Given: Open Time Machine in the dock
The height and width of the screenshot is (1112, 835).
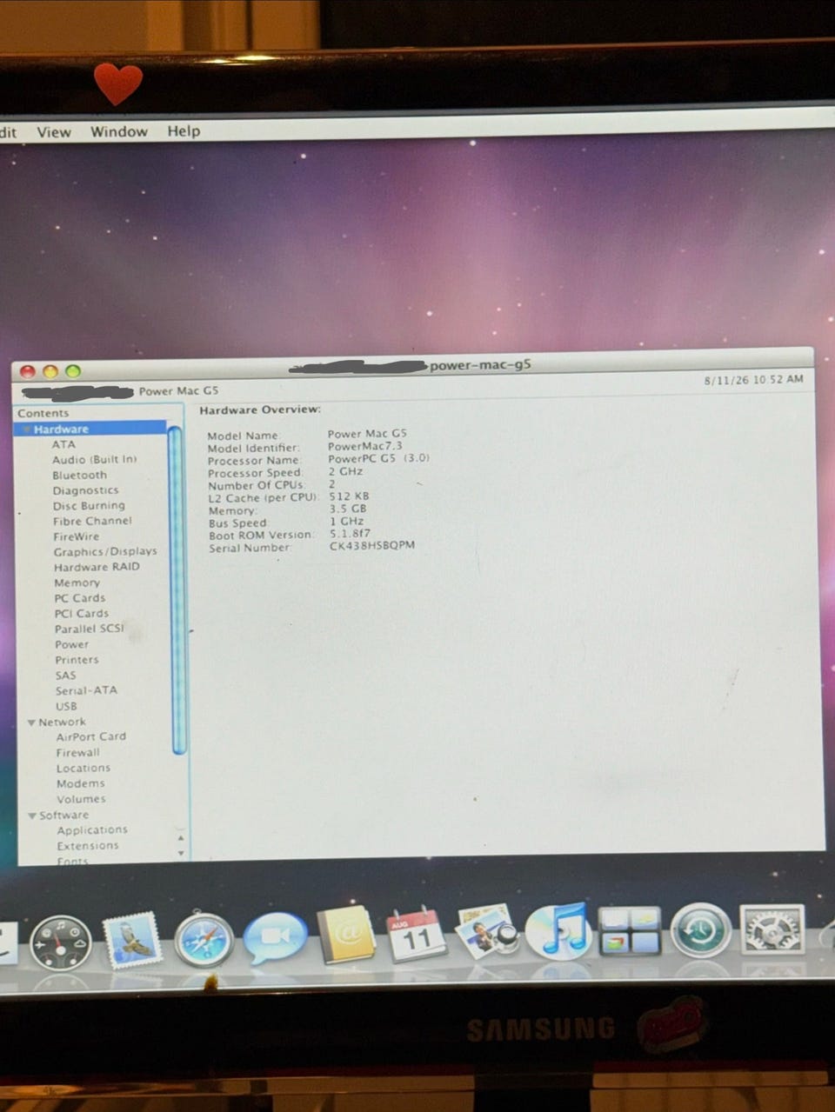Looking at the screenshot, I should click(701, 929).
